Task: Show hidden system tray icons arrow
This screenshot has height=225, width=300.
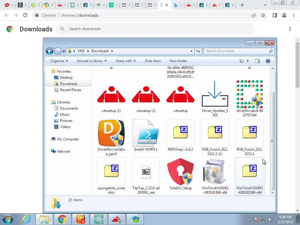Action: click(x=249, y=219)
